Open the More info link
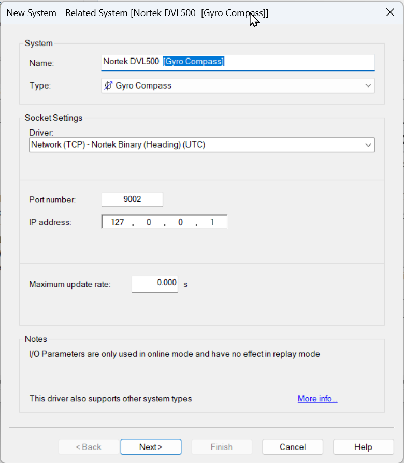Screen dimensions: 404x463 click(318, 399)
